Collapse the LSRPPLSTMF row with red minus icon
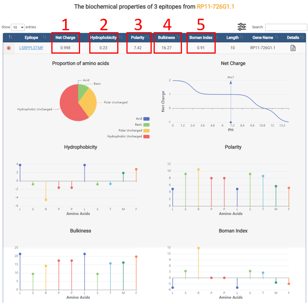 click(9, 48)
